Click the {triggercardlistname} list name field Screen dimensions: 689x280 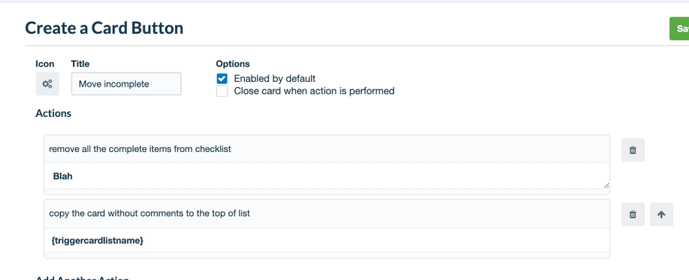(327, 241)
